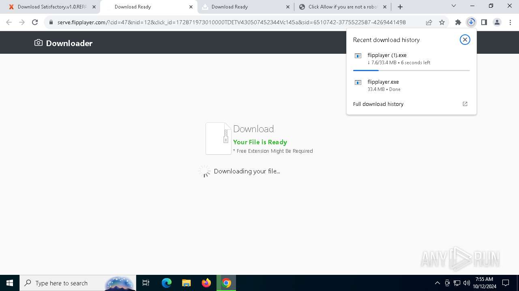Launch Microsoft Edge from taskbar

pyautogui.click(x=167, y=283)
